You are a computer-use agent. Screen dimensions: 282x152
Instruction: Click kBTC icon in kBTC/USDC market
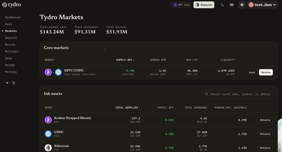(48, 72)
